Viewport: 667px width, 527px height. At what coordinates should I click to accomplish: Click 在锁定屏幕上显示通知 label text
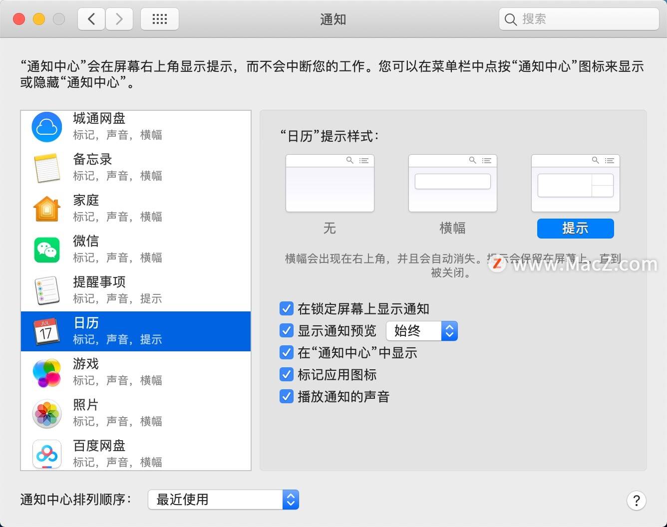point(363,309)
